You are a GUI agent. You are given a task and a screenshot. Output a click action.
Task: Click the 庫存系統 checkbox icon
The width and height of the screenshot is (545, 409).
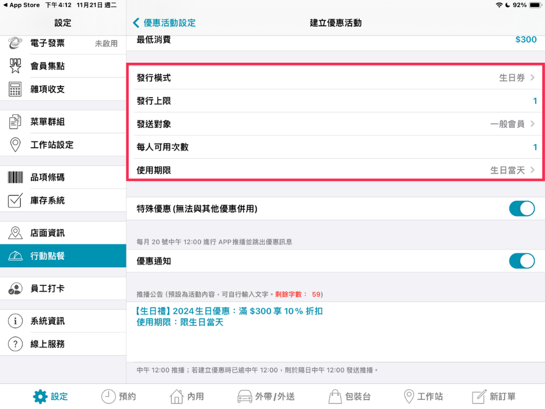[x=15, y=201]
